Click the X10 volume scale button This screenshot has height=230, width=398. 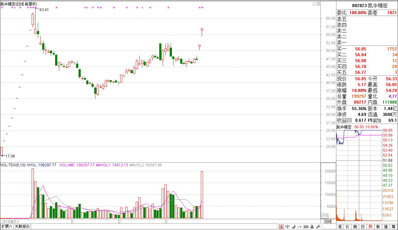[325, 216]
